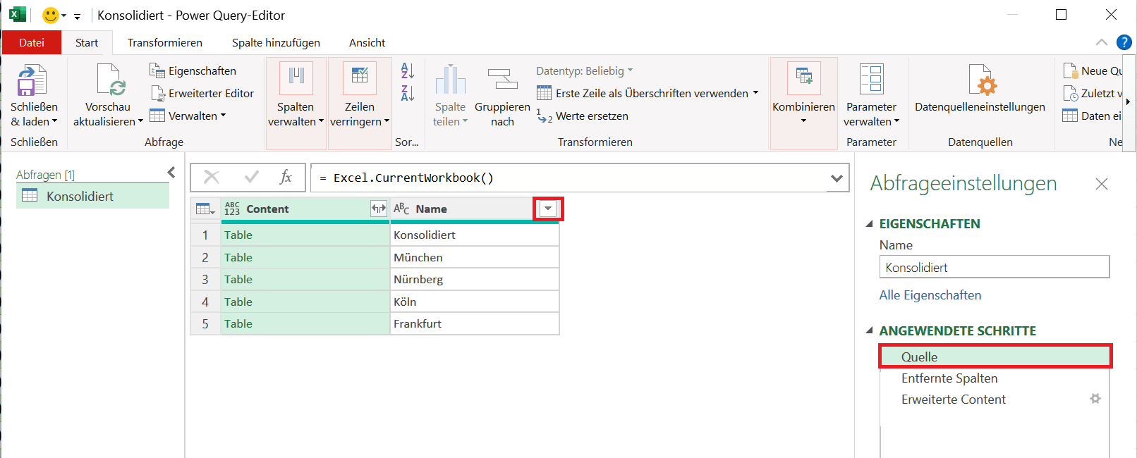1137x458 pixels.
Task: Collapse ANGEWENDETE SCHRITTE section
Action: tap(870, 331)
